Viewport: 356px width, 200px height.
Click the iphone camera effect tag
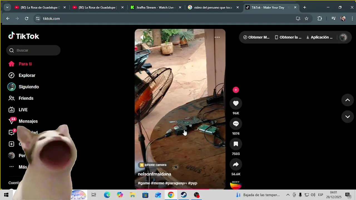[x=153, y=165]
